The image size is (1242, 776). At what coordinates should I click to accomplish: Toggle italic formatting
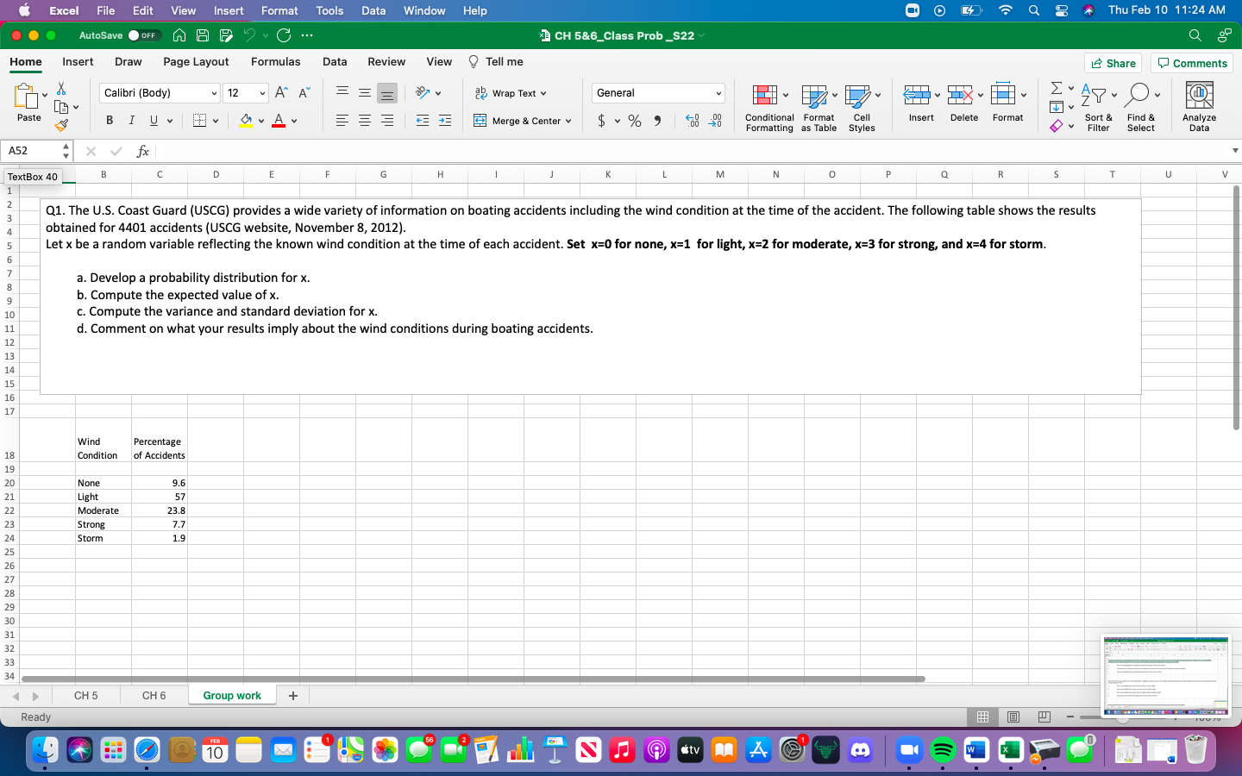click(x=131, y=120)
